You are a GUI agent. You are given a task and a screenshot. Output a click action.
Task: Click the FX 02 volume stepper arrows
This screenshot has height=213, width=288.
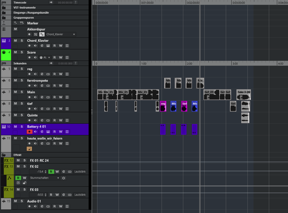pos(46,172)
